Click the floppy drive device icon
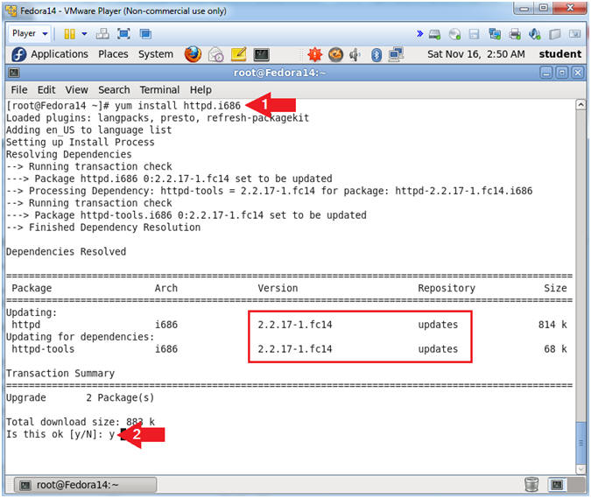This screenshot has width=591, height=498. 475,34
